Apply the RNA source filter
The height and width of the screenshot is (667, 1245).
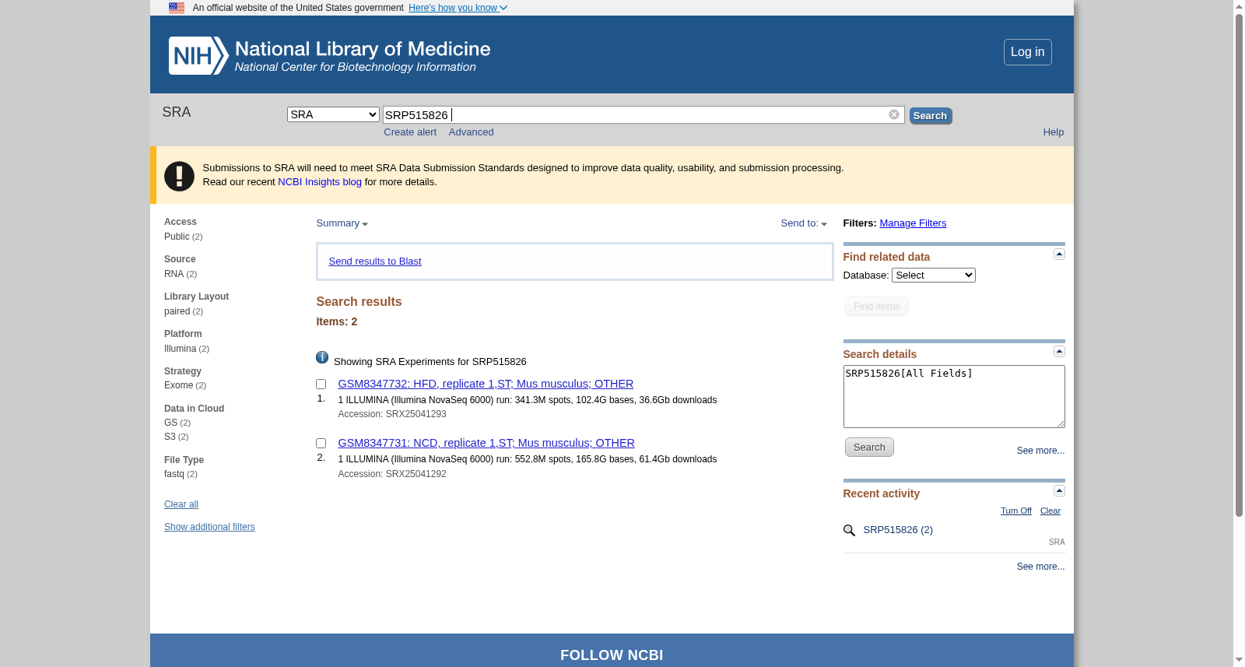174,274
